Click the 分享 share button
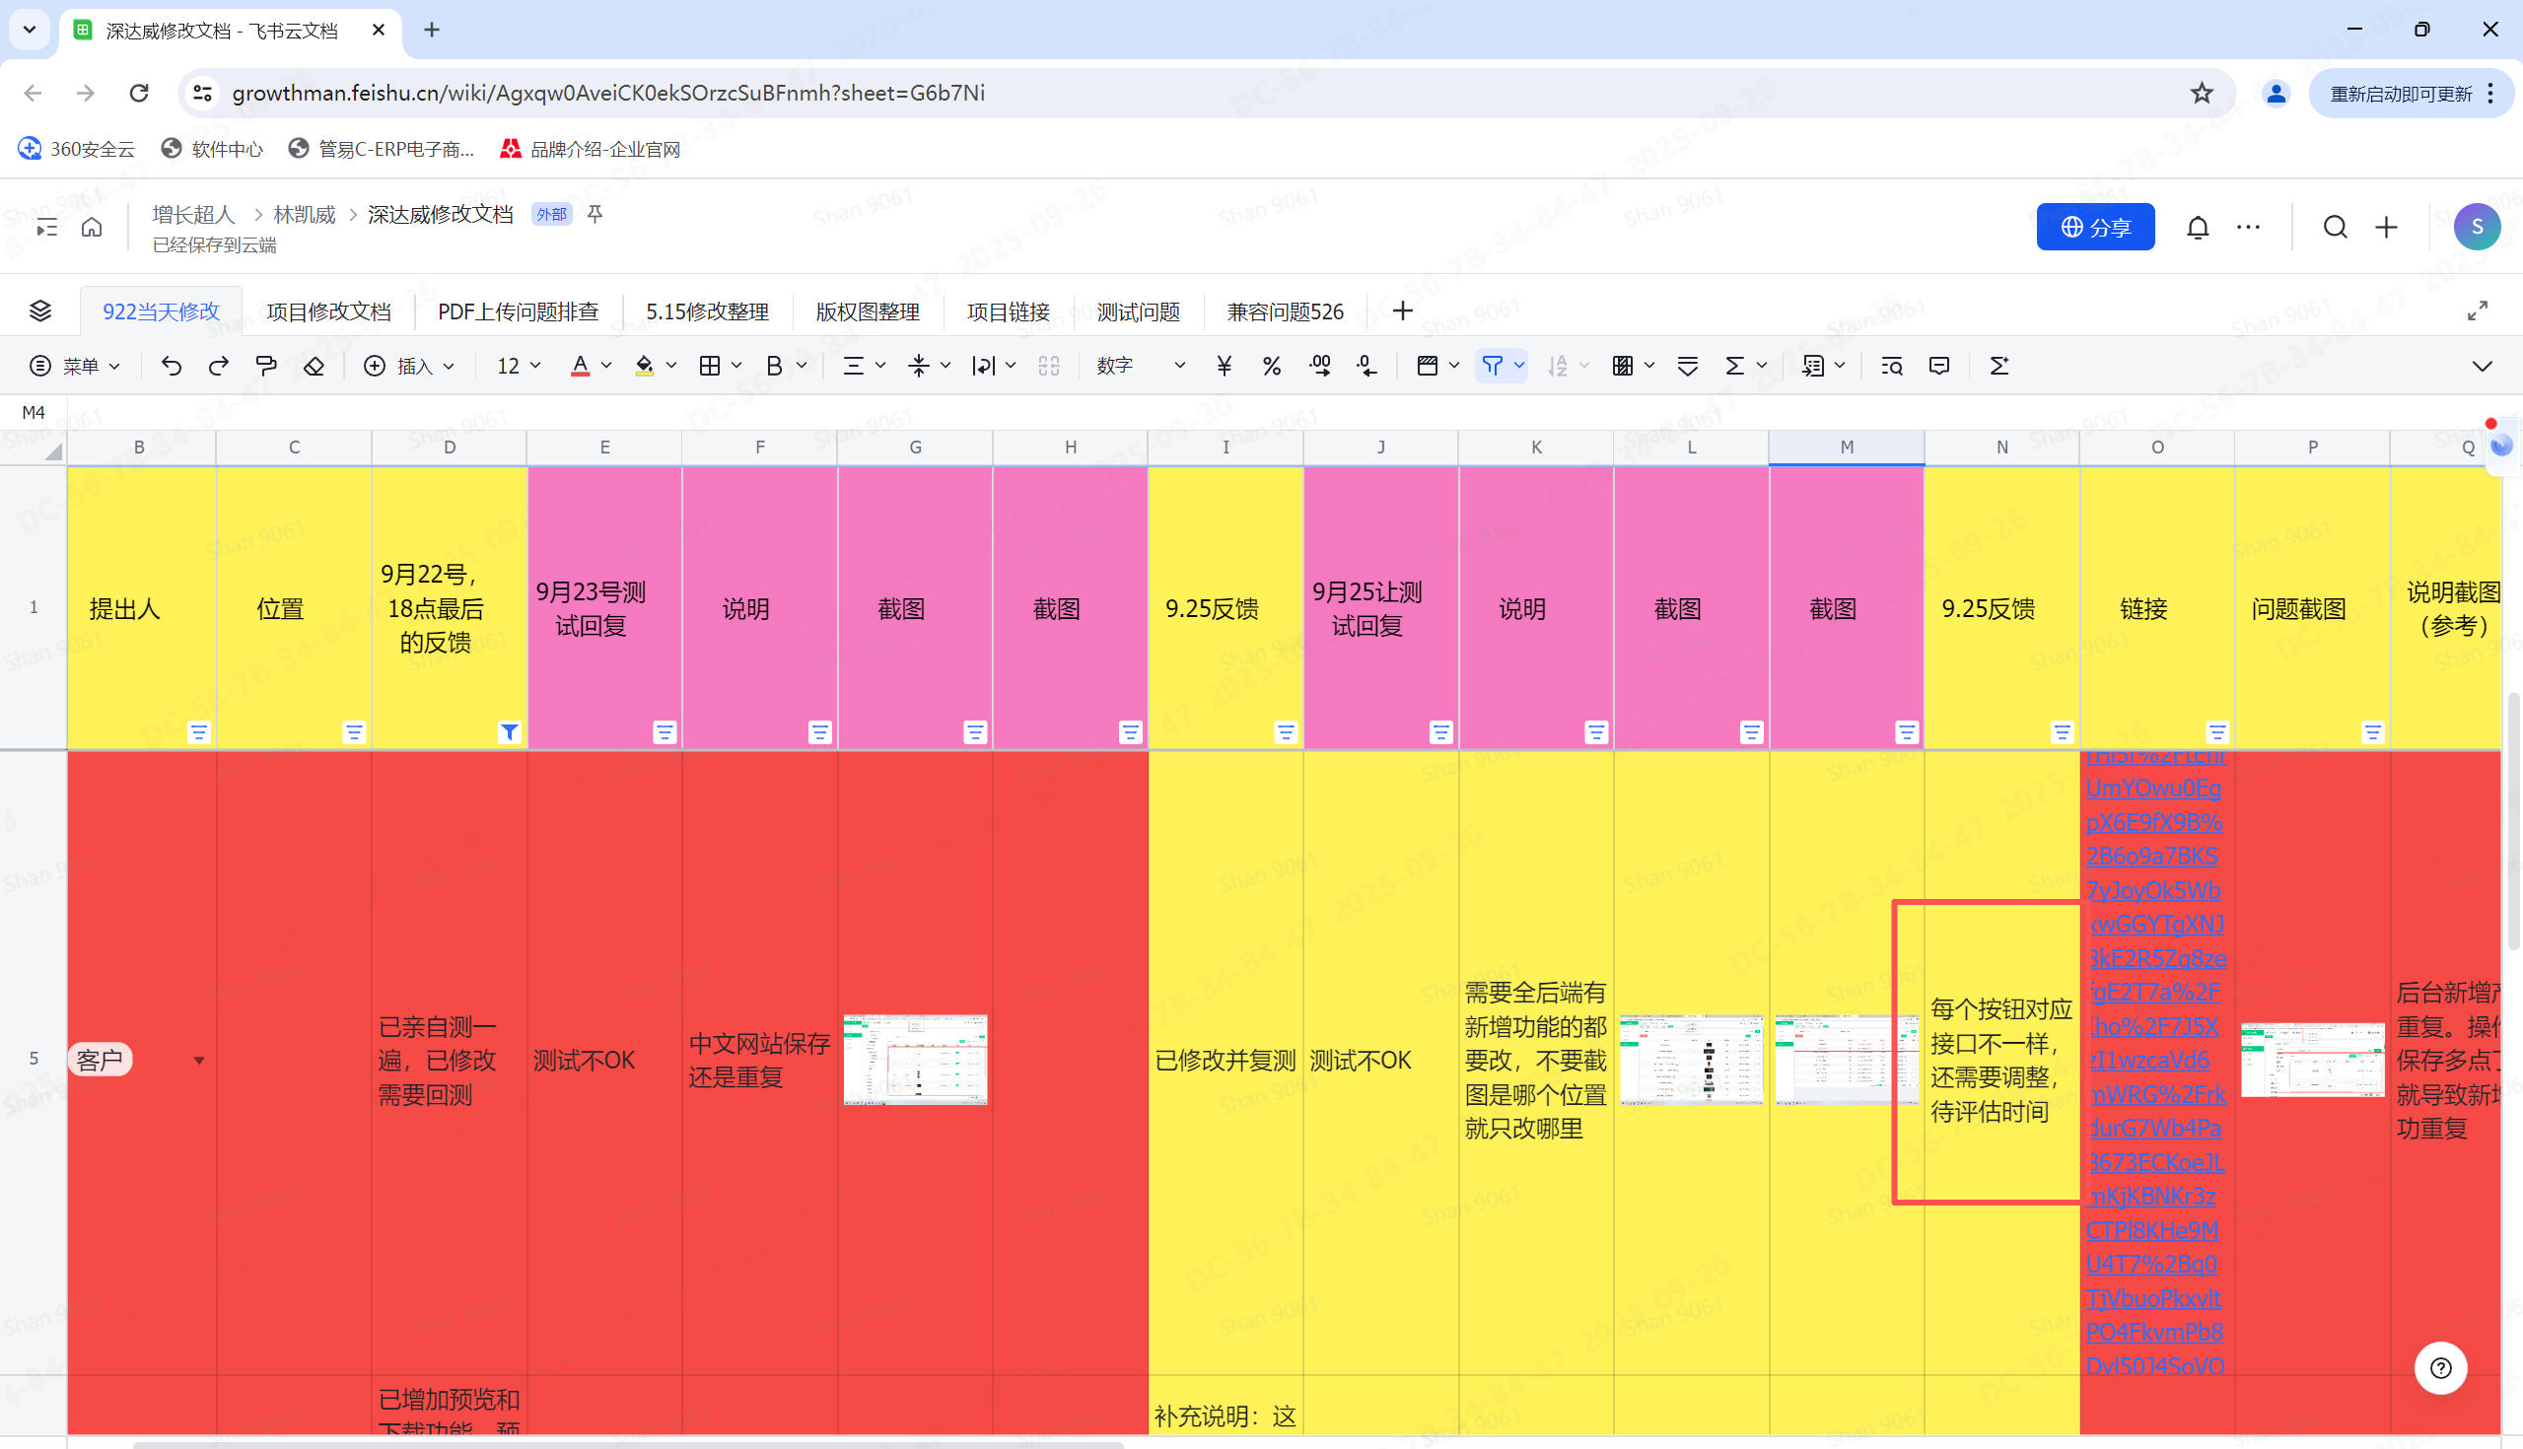The image size is (2523, 1449). click(x=2094, y=226)
